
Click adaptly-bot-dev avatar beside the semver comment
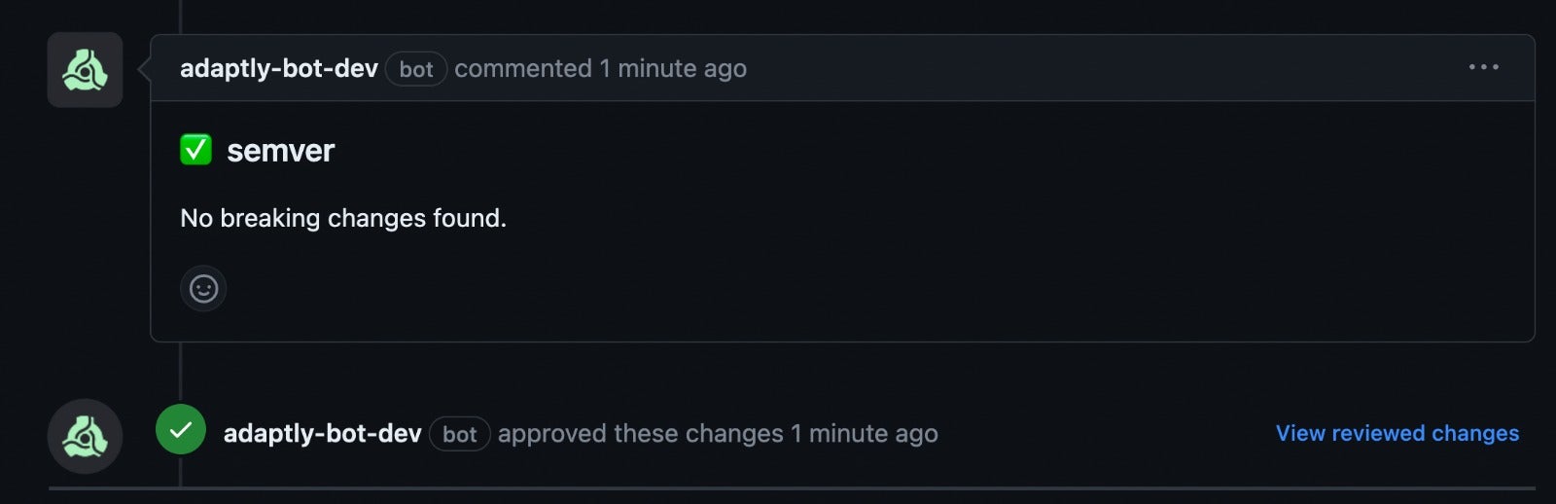85,70
